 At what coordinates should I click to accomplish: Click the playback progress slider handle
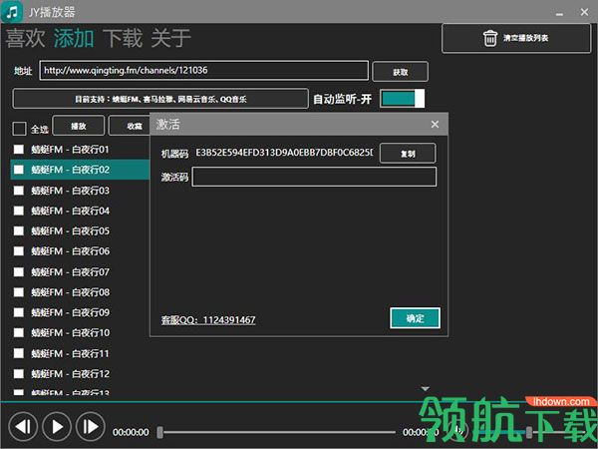[159, 432]
